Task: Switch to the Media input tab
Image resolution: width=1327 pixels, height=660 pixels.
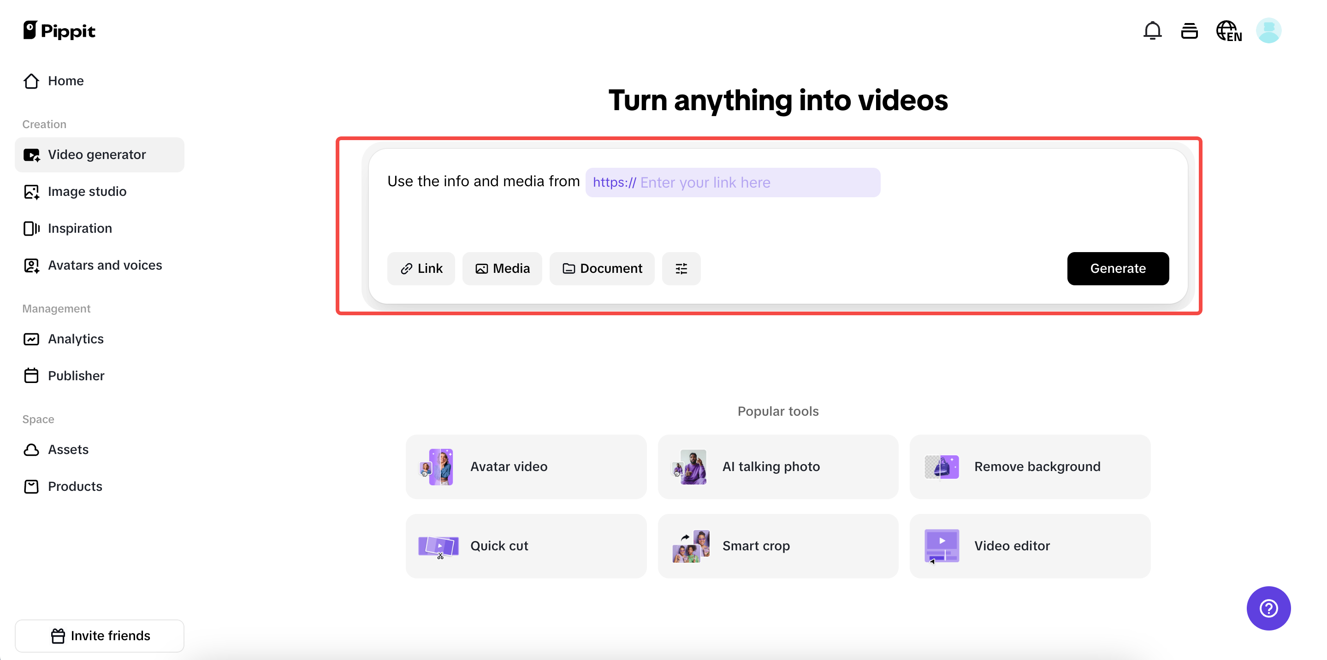Action: [x=502, y=268]
